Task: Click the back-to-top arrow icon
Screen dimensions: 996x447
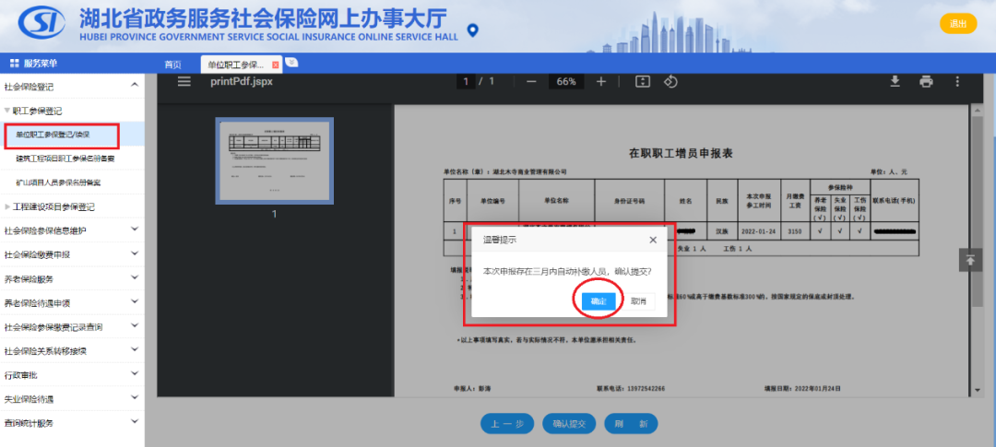Action: 970,260
